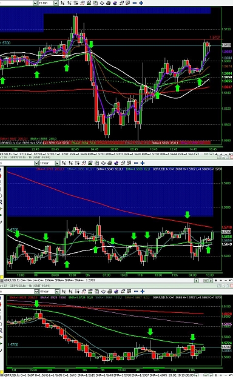Click the 02:45 time label on the 15 min axis

coord(75,149)
